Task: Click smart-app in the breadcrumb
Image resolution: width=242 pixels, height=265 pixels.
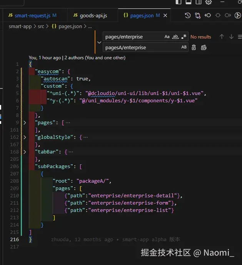Action: pos(20,27)
